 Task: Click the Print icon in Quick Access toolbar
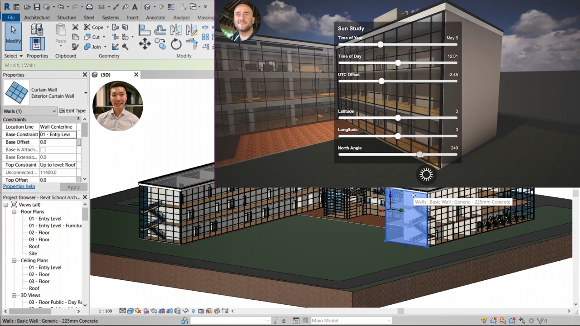click(x=89, y=6)
